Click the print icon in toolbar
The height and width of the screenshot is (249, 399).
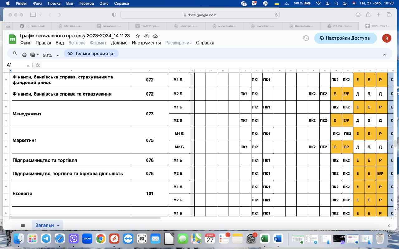tap(24, 55)
